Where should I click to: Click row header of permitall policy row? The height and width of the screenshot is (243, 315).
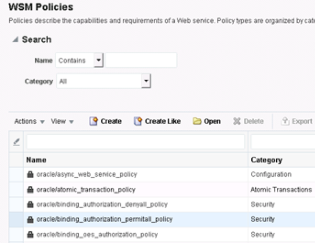(16, 220)
